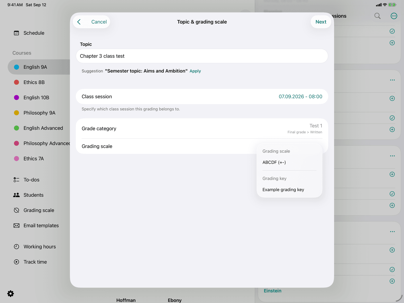Click the Wi-Fi status icon
The height and width of the screenshot is (303, 404).
pyautogui.click(x=385, y=5)
